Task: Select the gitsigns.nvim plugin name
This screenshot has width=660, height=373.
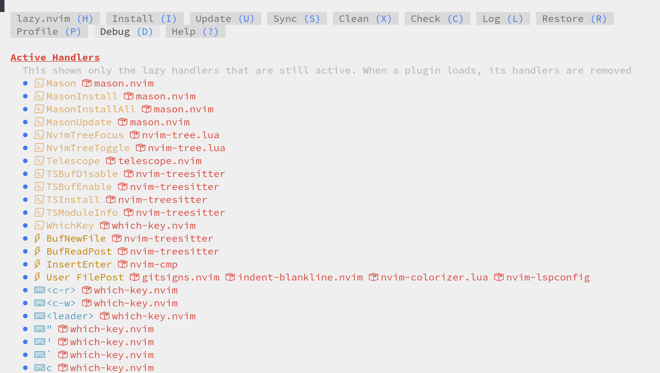Action: 181,277
